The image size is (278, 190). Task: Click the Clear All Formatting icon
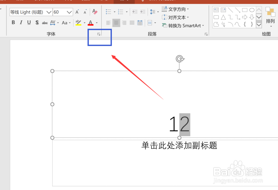[x=95, y=12]
